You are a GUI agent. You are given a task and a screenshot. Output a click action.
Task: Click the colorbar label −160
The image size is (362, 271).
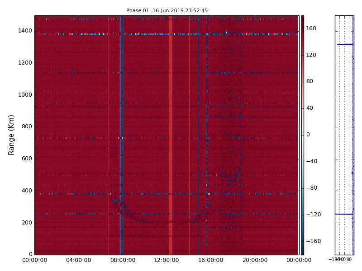314,241
